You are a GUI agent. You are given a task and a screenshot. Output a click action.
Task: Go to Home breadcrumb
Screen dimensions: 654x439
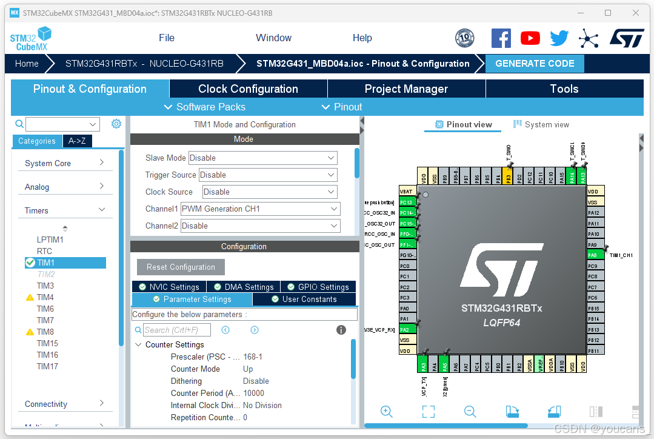coord(27,64)
